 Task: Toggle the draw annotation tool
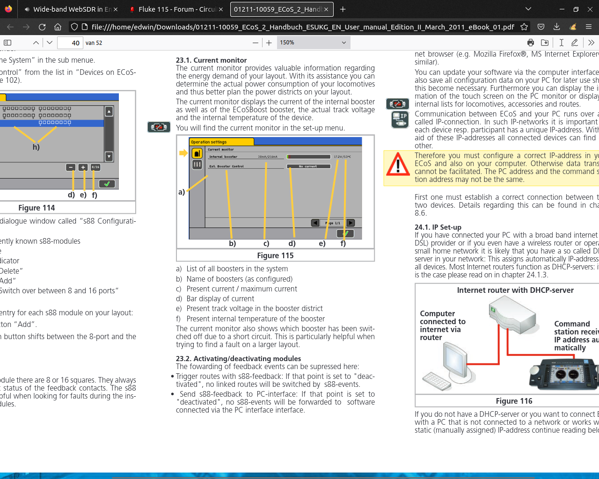575,43
